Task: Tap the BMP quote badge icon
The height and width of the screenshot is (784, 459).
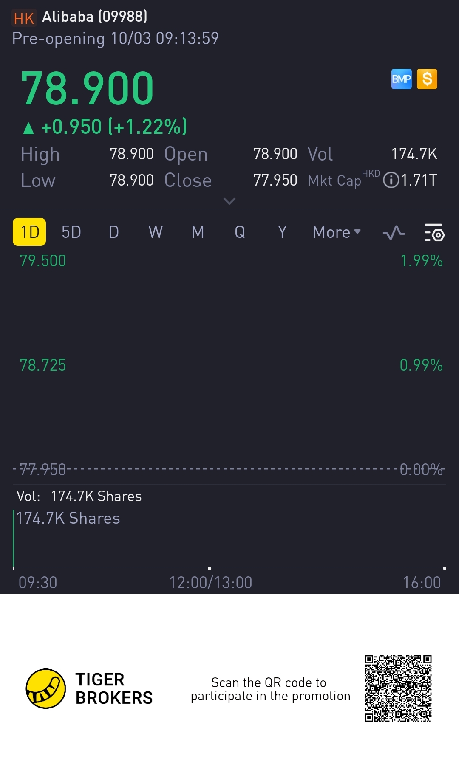Action: click(x=401, y=79)
